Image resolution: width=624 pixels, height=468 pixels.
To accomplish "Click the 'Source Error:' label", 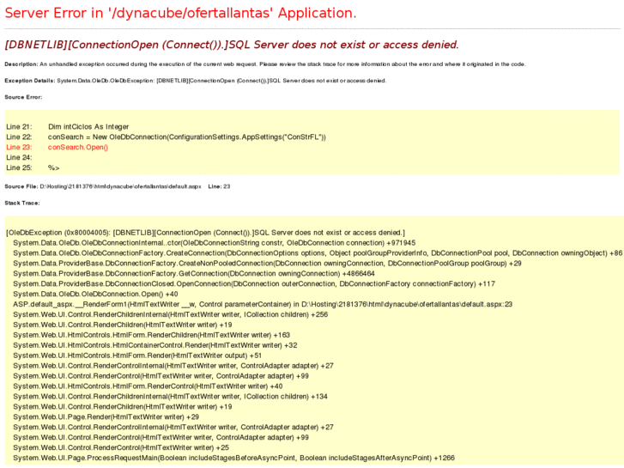I will click(x=23, y=97).
